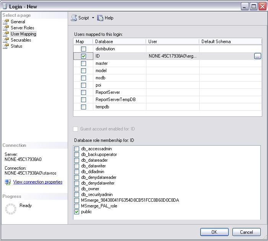Click the Help button label
268x241 pixels.
click(x=109, y=18)
